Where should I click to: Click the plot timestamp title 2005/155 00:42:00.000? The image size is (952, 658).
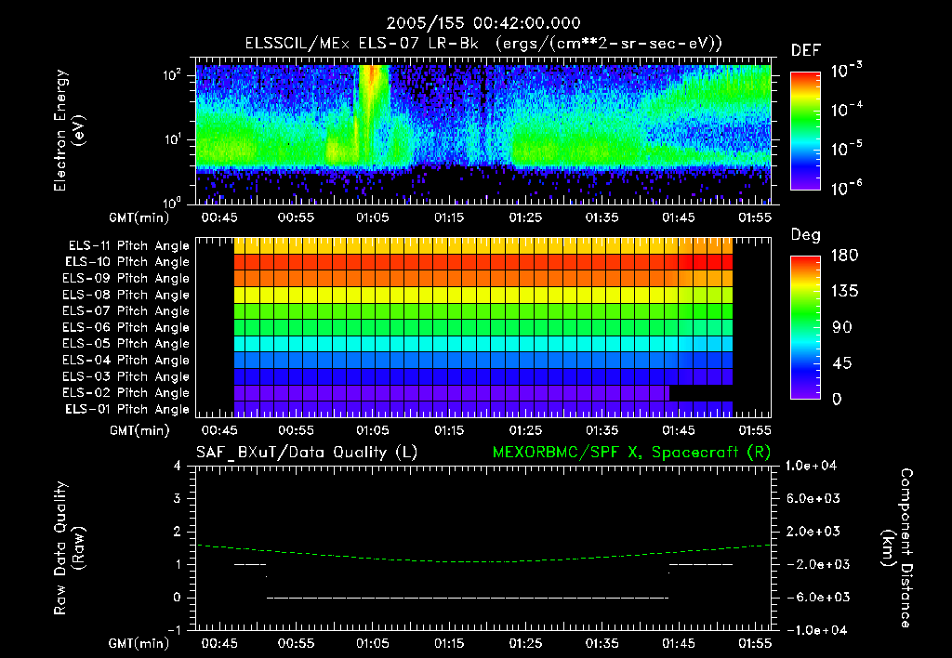click(x=483, y=23)
